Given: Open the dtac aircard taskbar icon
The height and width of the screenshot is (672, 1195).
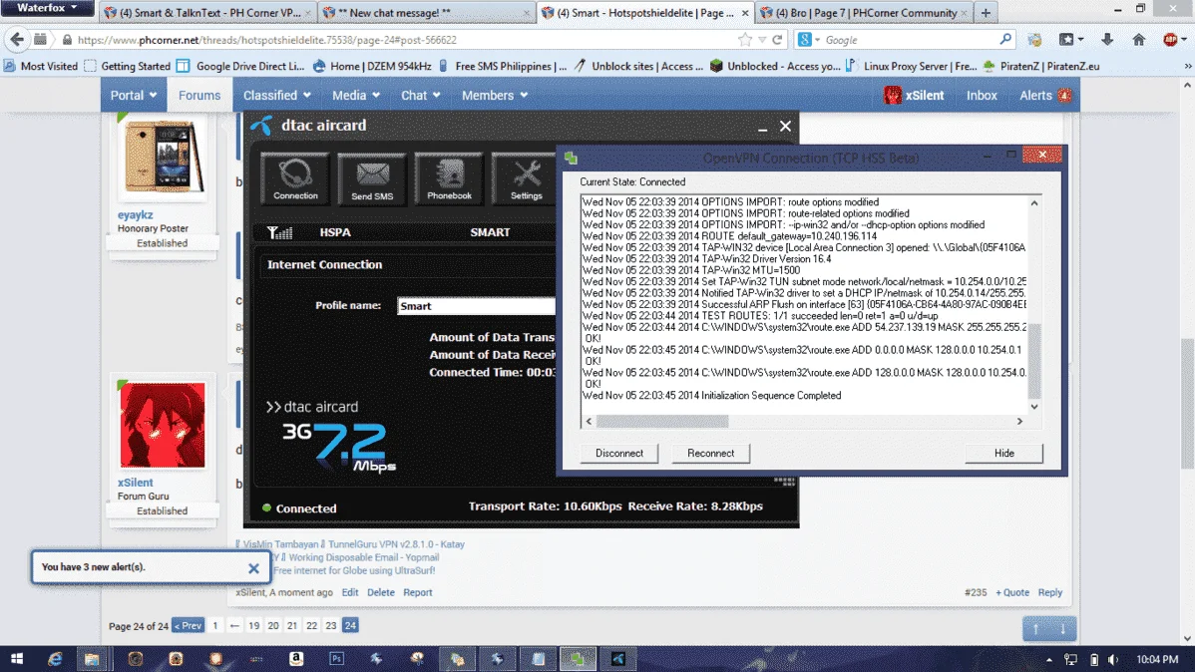Looking at the screenshot, I should pyautogui.click(x=618, y=659).
